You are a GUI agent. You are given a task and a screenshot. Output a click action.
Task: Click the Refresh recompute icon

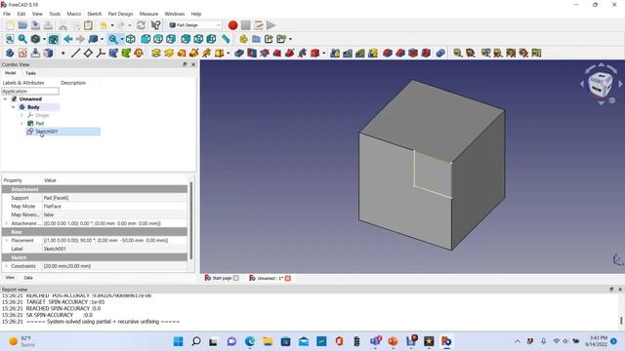click(x=141, y=25)
